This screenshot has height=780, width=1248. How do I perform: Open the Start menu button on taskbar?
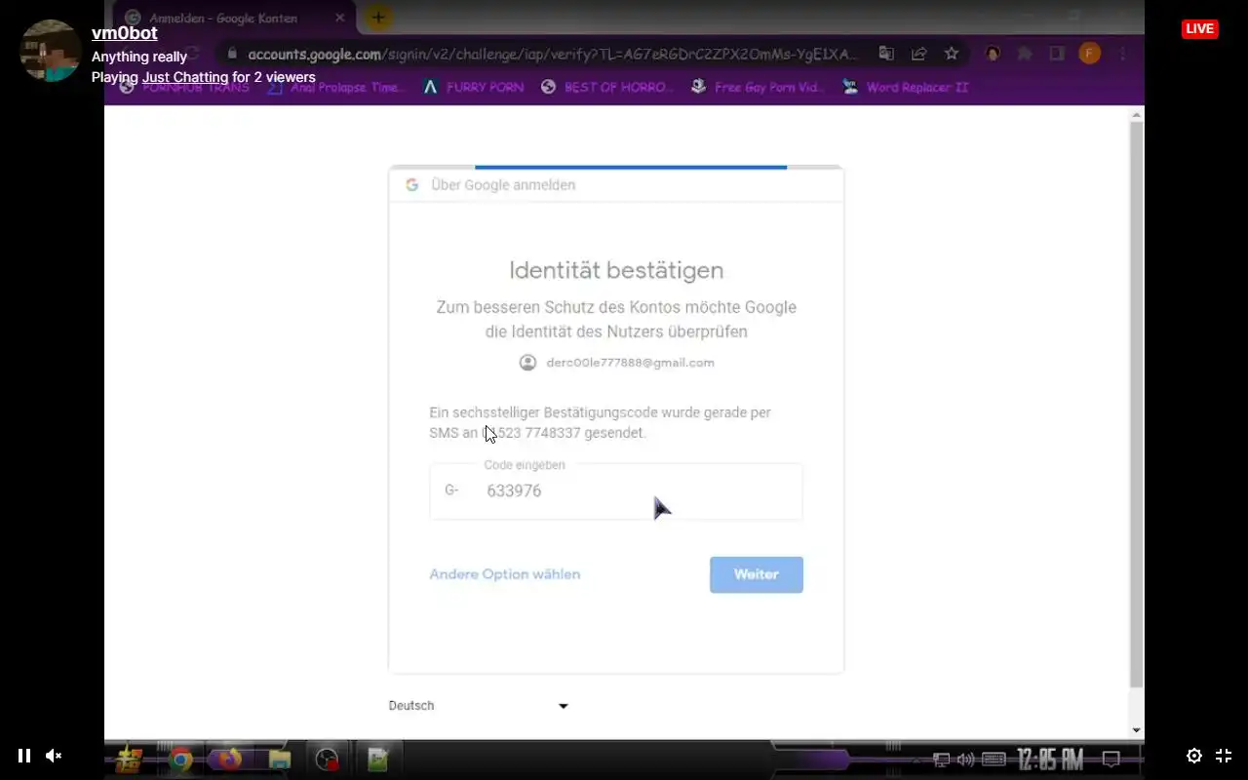[x=129, y=759]
